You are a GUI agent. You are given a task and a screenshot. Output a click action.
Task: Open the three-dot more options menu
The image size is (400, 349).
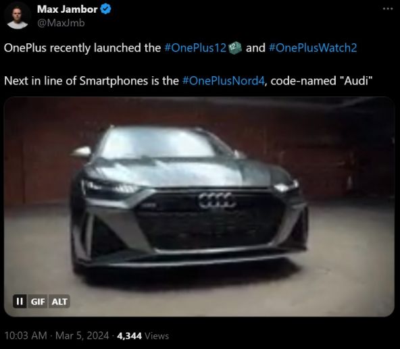pyautogui.click(x=388, y=9)
